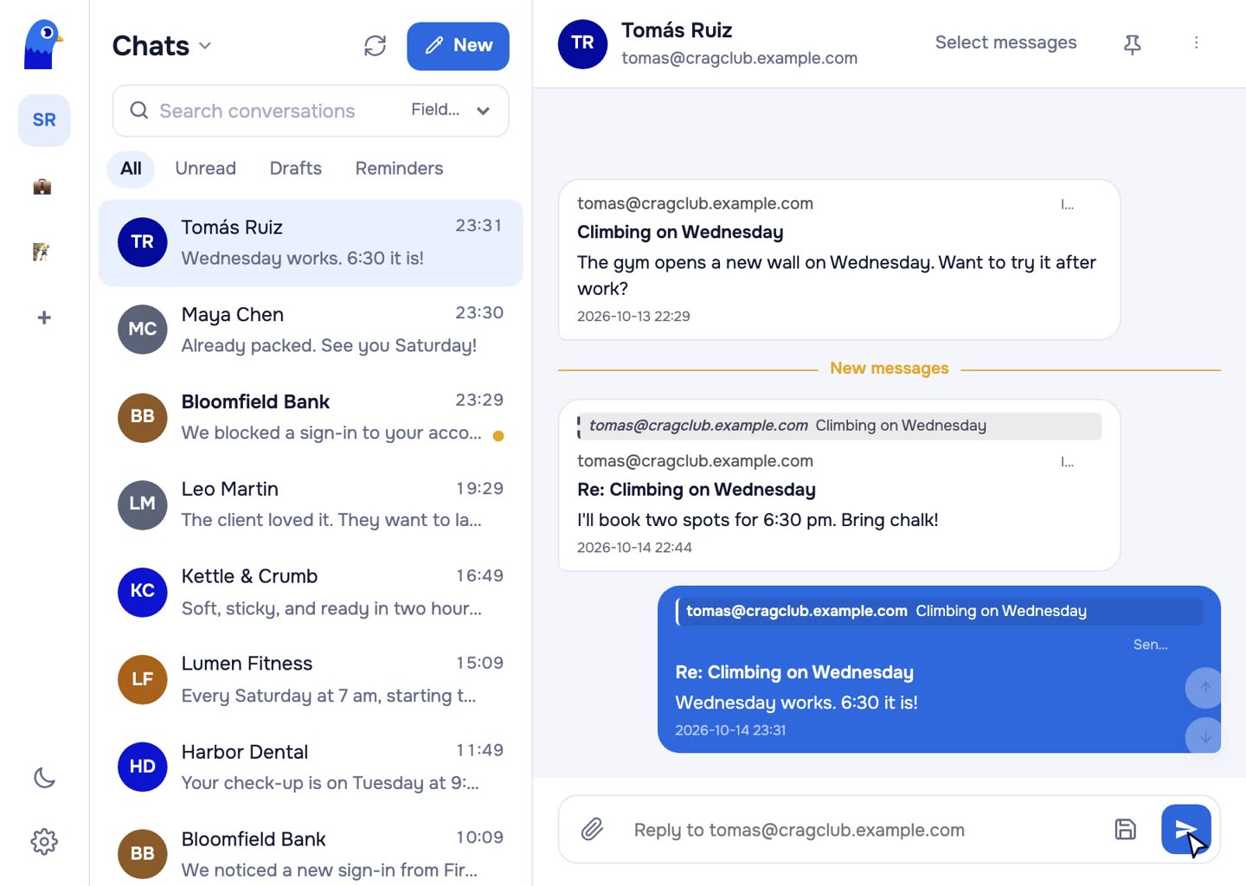This screenshot has height=886, width=1246.
Task: Jump up with the up arrow button
Action: (x=1204, y=688)
